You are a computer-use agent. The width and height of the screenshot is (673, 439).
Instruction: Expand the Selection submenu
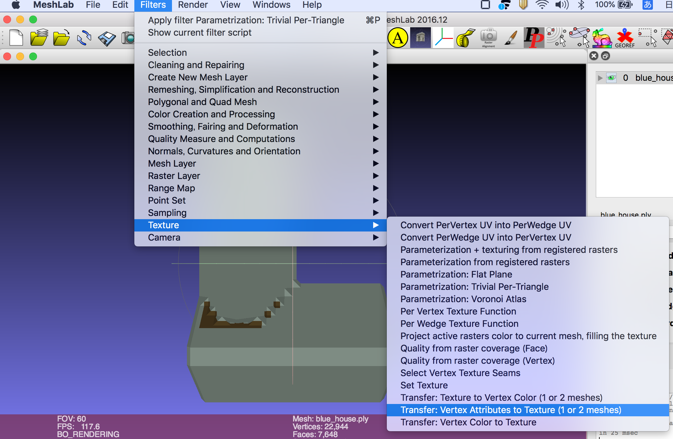coord(260,53)
